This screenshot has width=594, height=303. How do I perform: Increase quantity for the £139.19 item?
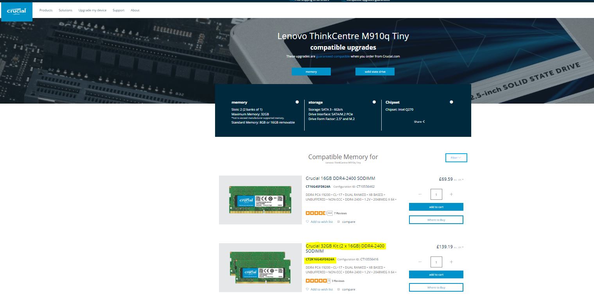click(451, 262)
